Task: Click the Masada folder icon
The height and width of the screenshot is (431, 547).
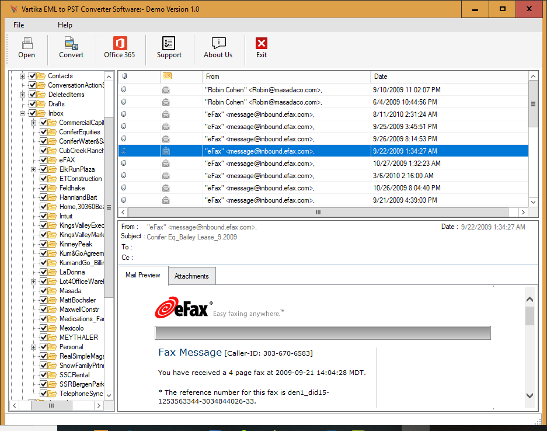Action: [x=53, y=291]
